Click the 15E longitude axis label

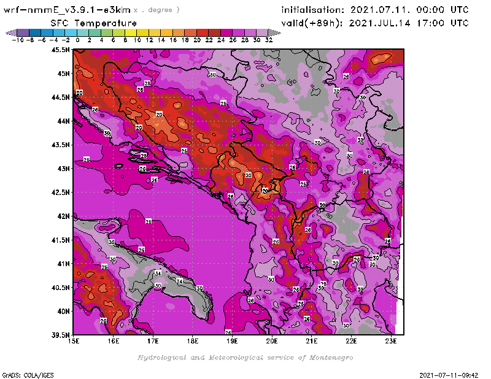(x=74, y=341)
